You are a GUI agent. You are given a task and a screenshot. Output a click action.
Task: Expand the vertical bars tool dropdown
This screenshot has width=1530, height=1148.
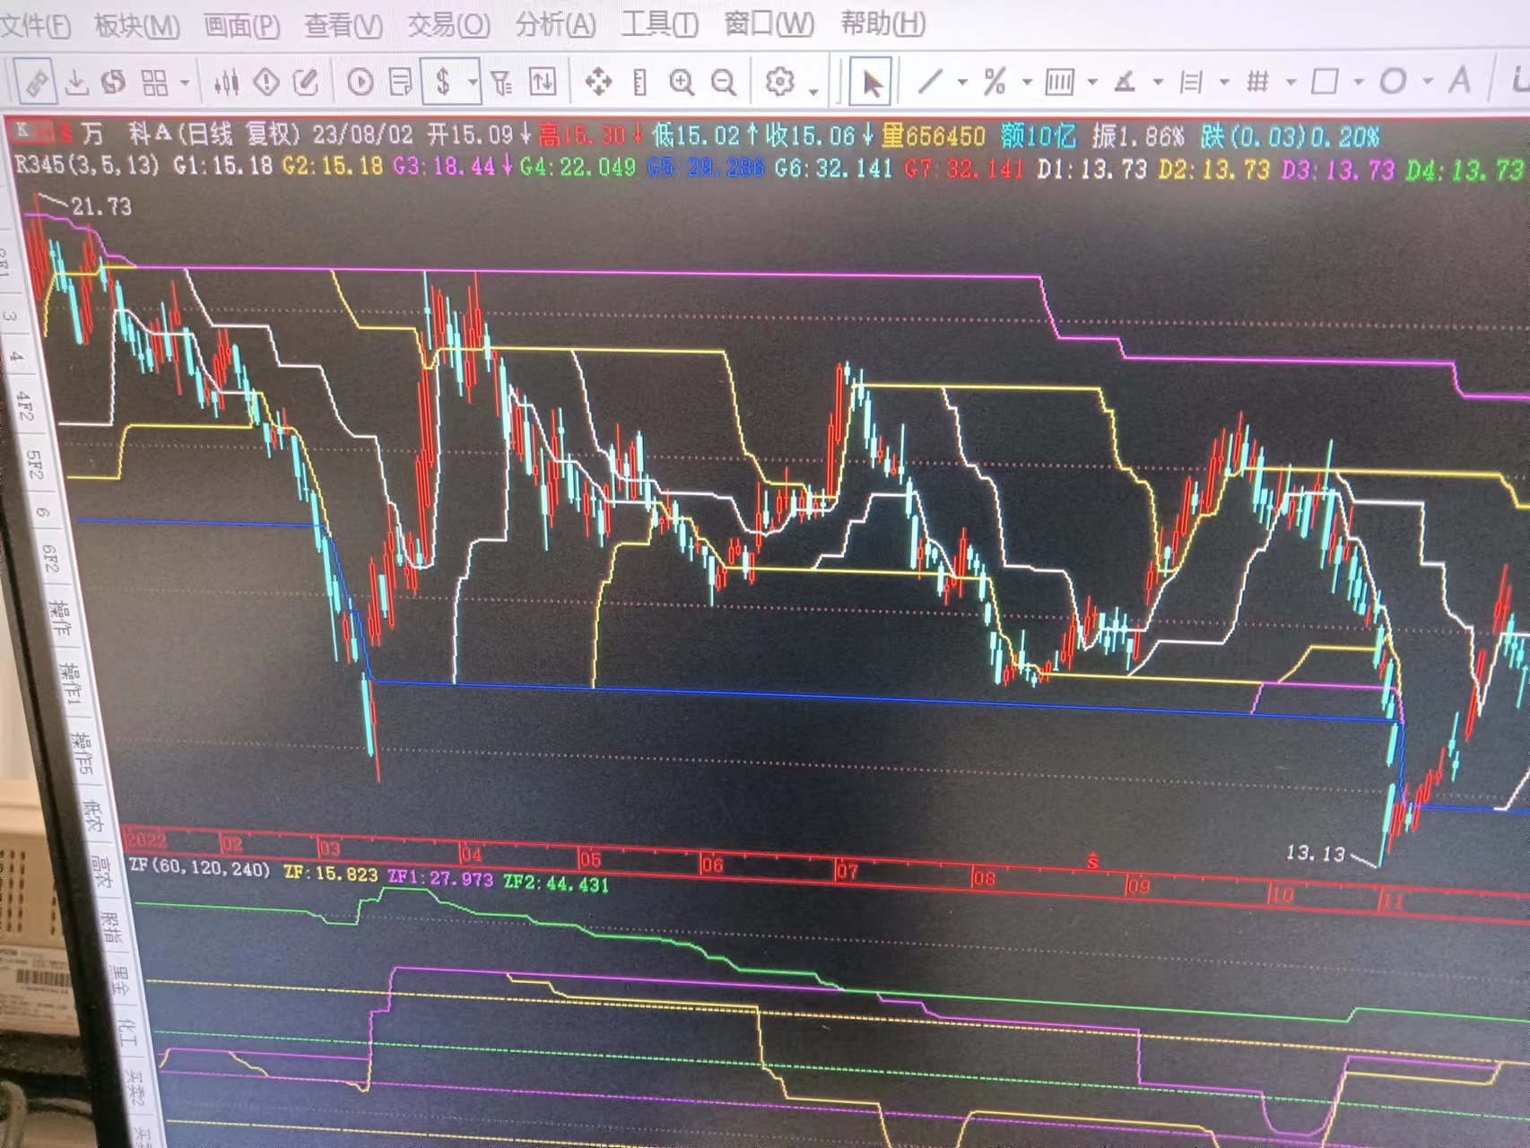(1092, 83)
